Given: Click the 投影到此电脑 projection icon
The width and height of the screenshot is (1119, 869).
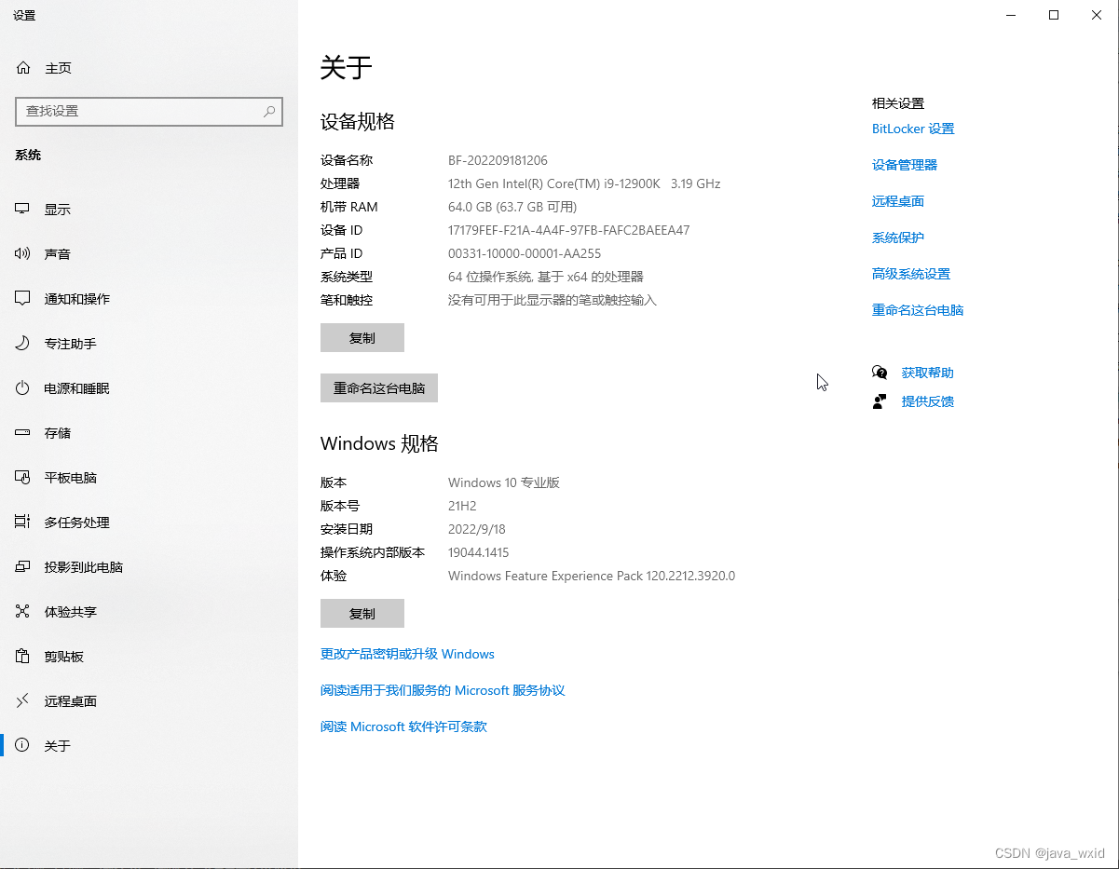Looking at the screenshot, I should tap(23, 567).
